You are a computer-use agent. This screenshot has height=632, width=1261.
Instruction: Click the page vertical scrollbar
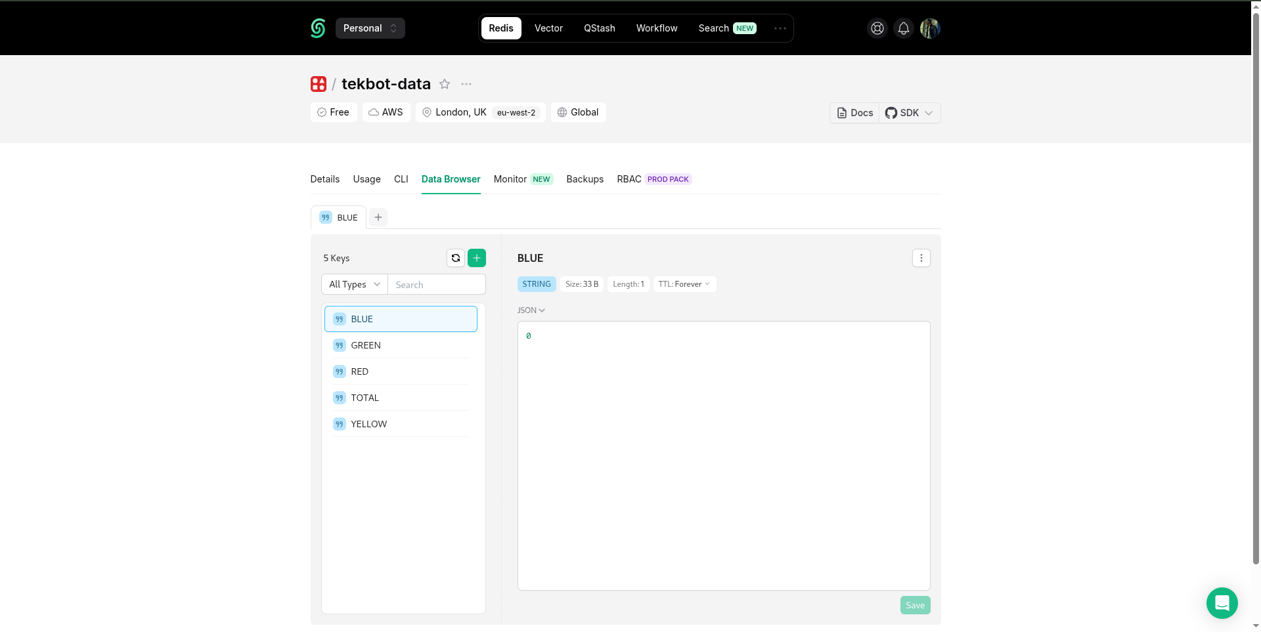click(1256, 289)
